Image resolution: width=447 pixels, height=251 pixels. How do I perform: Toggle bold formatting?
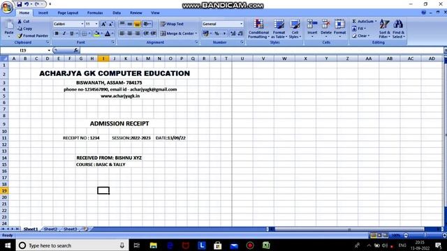point(57,33)
